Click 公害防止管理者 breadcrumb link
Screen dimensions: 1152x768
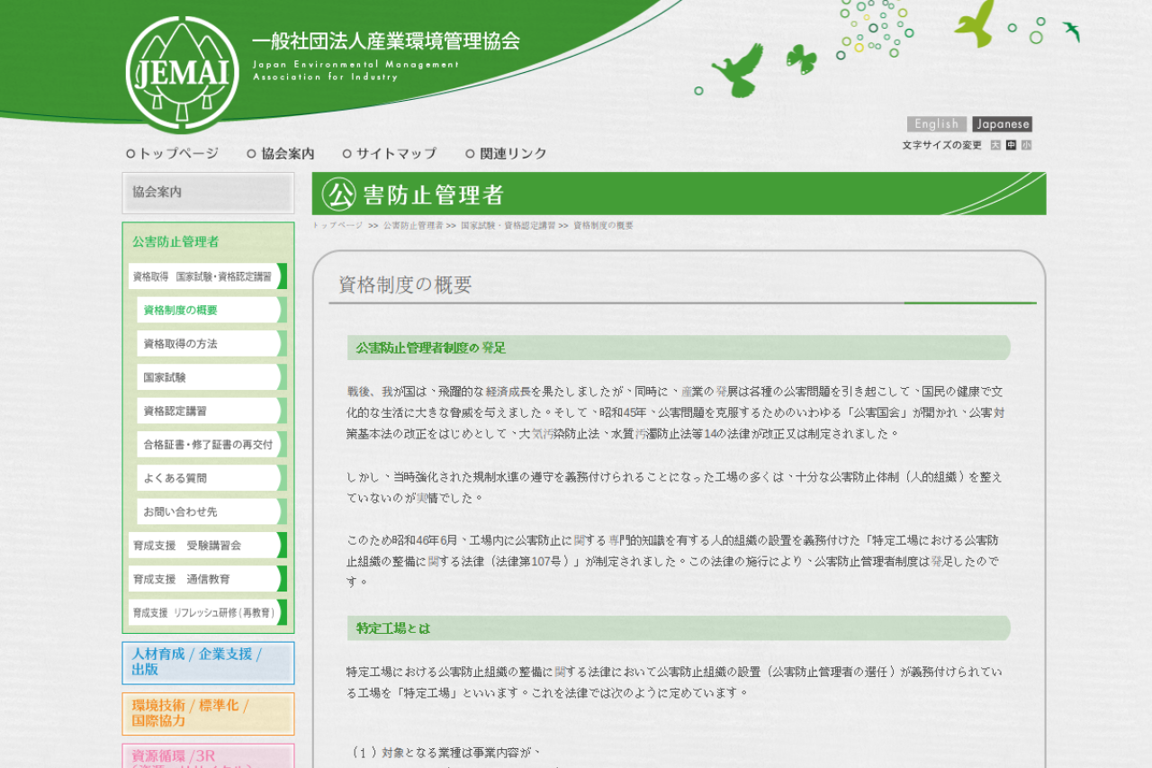tap(413, 226)
